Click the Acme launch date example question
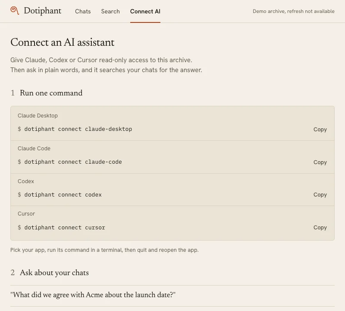Image resolution: width=345 pixels, height=311 pixels. 93,295
